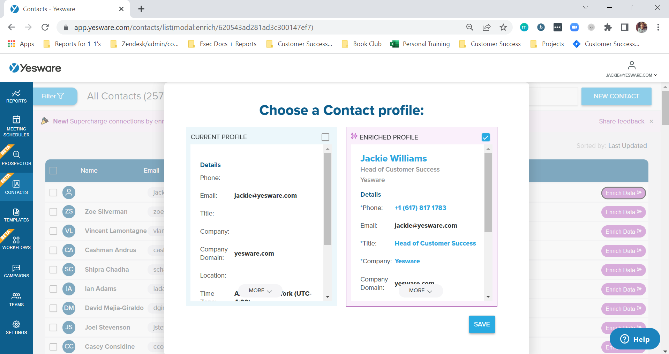Select the Joel Stevenson row checkbox
This screenshot has height=354, width=669.
click(x=53, y=327)
